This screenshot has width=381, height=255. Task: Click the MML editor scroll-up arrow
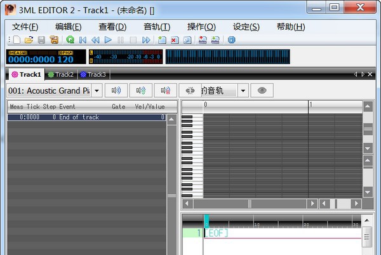click(367, 220)
